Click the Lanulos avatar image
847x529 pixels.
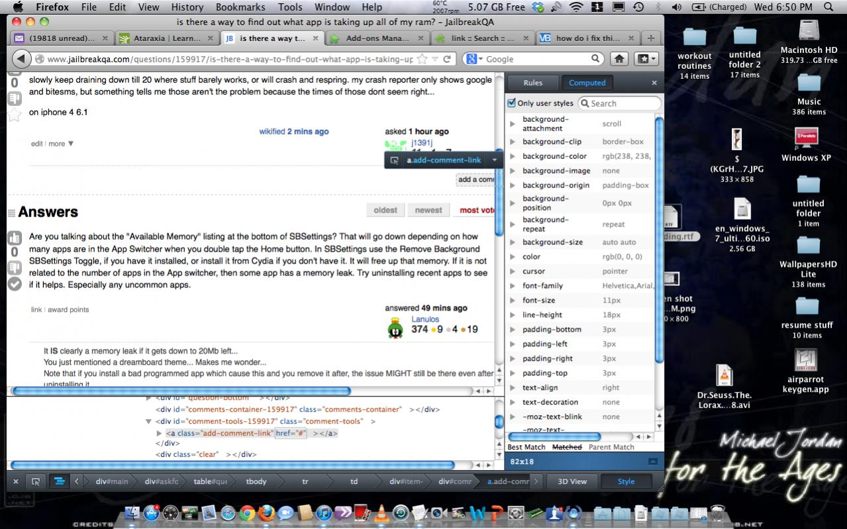point(395,328)
